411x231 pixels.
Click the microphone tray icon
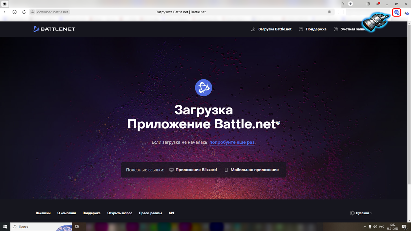click(370, 227)
